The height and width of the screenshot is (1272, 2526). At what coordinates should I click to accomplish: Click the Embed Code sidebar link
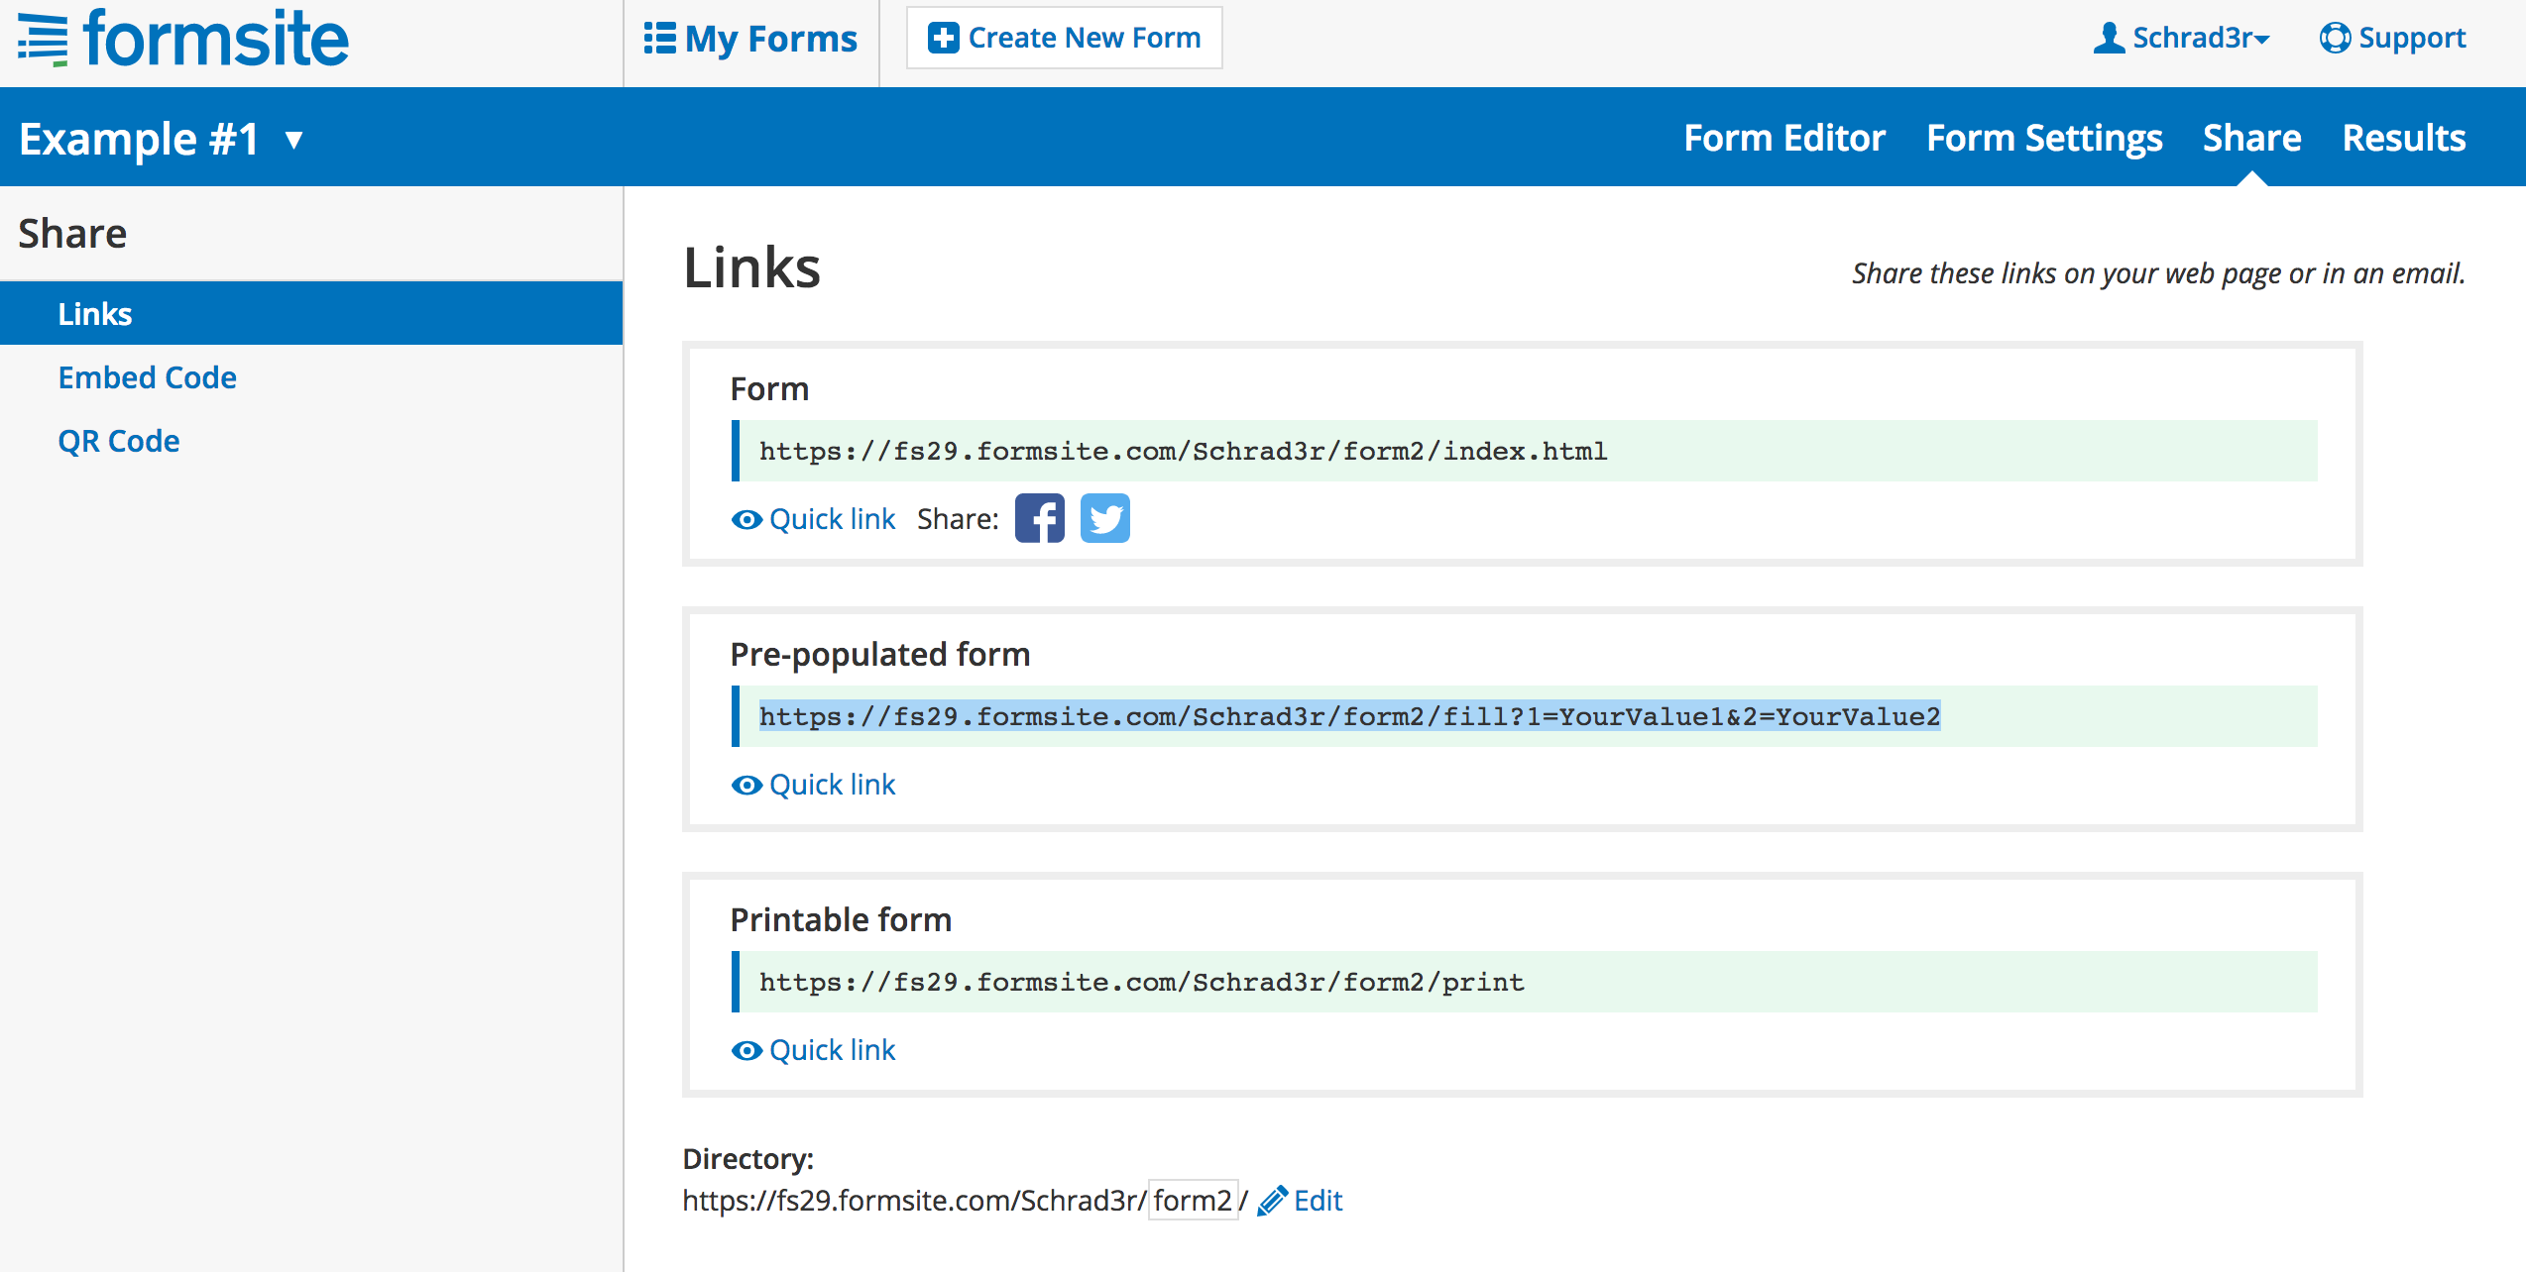coord(146,376)
